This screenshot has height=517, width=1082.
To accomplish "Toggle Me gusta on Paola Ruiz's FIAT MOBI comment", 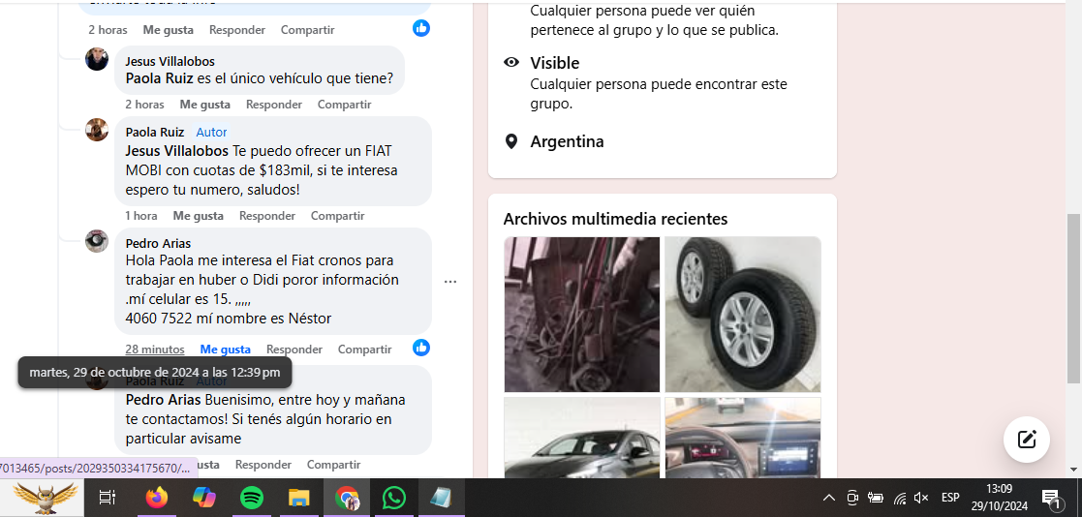I will point(198,216).
